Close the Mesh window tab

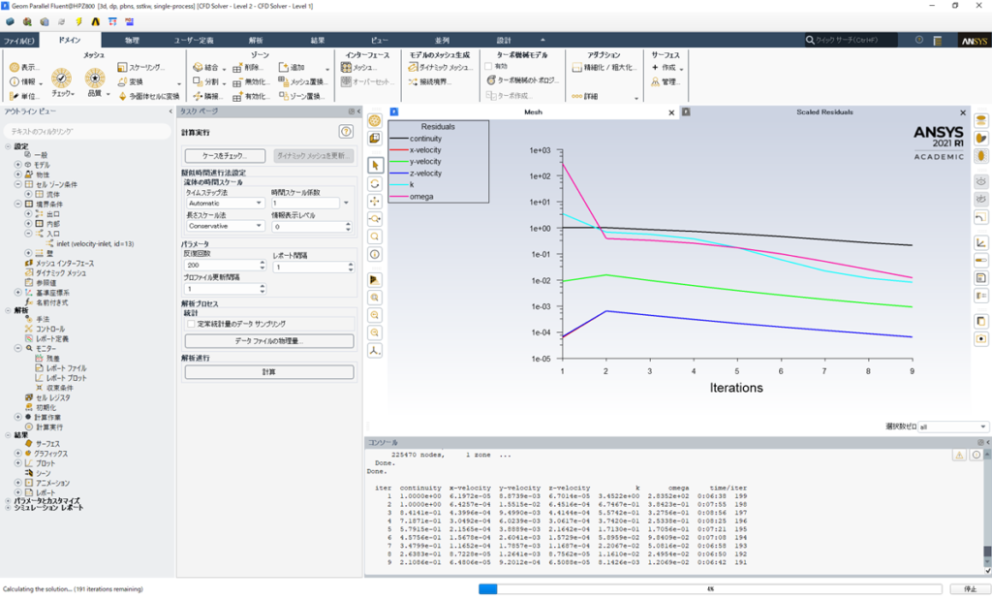671,112
